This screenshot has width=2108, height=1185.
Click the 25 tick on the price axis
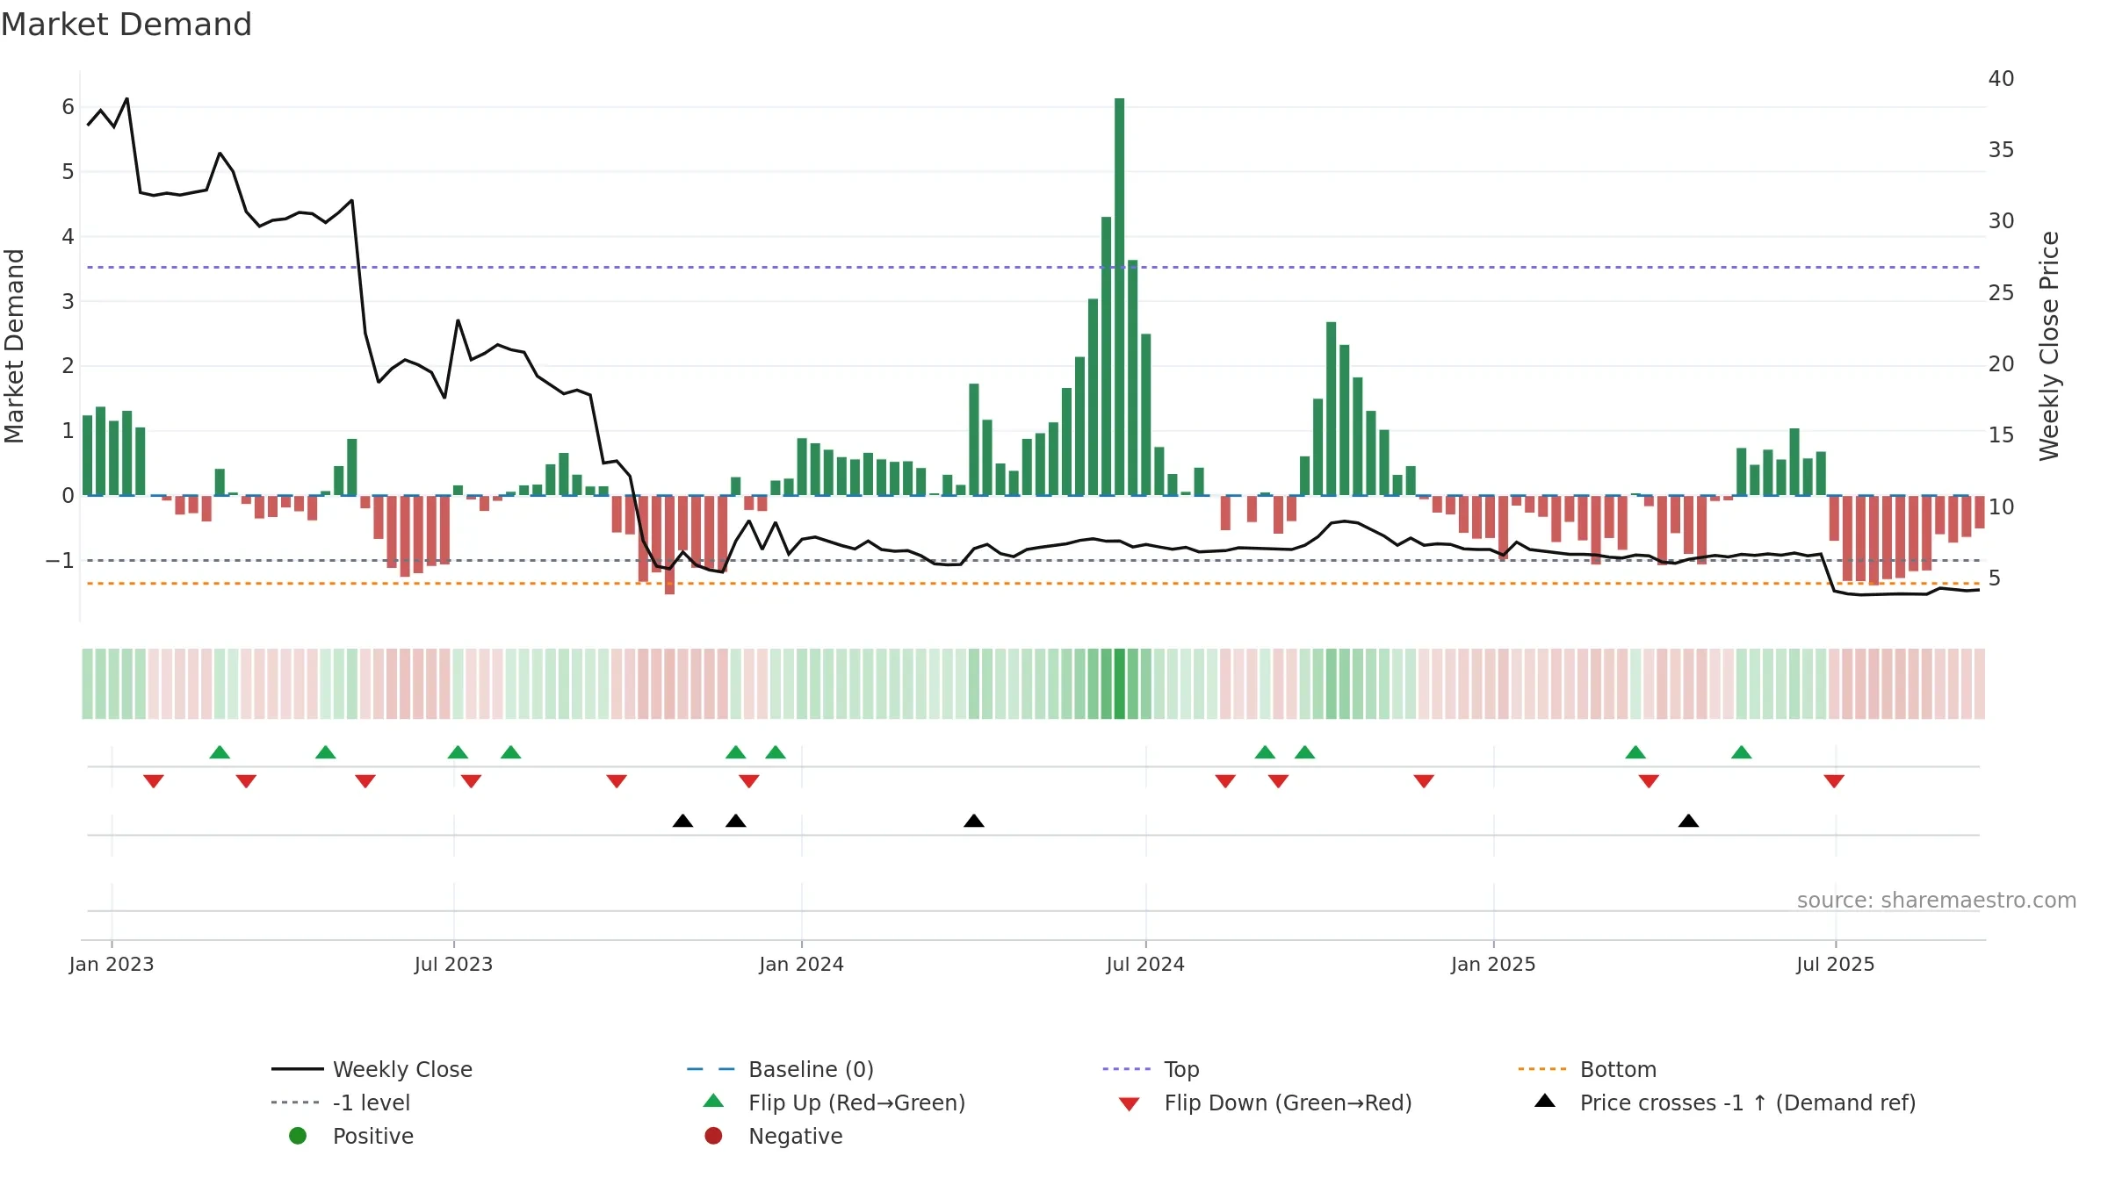coord(2001,292)
